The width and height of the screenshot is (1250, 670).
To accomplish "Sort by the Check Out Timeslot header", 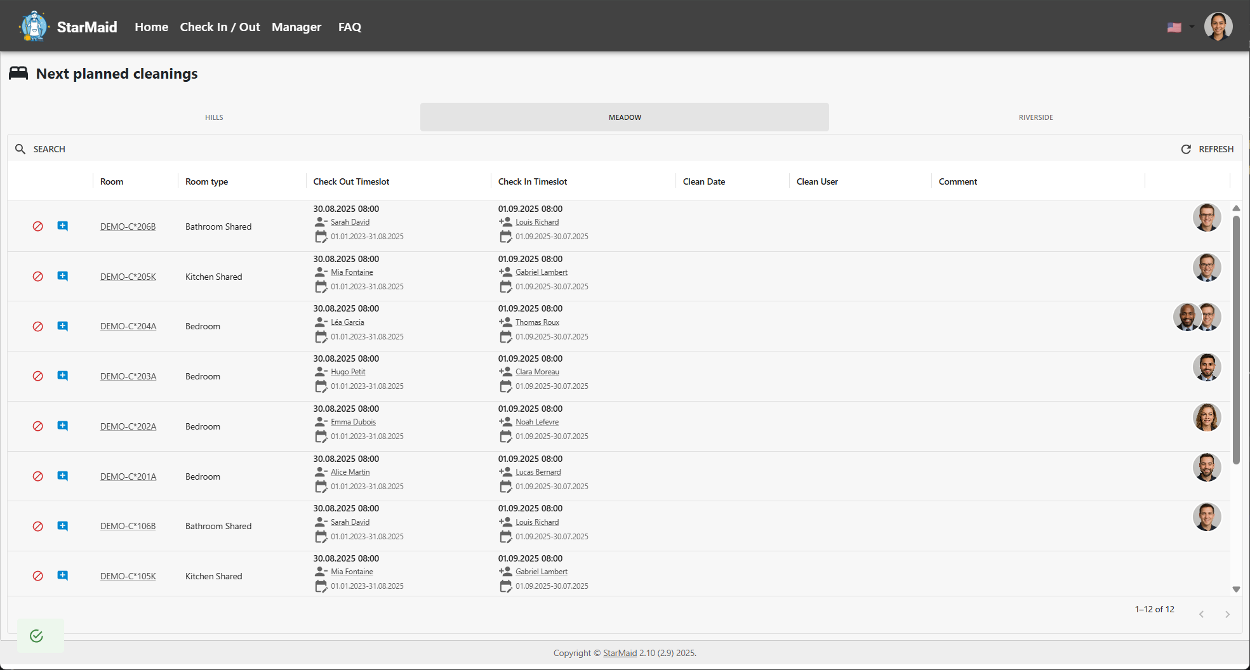I will coord(351,181).
